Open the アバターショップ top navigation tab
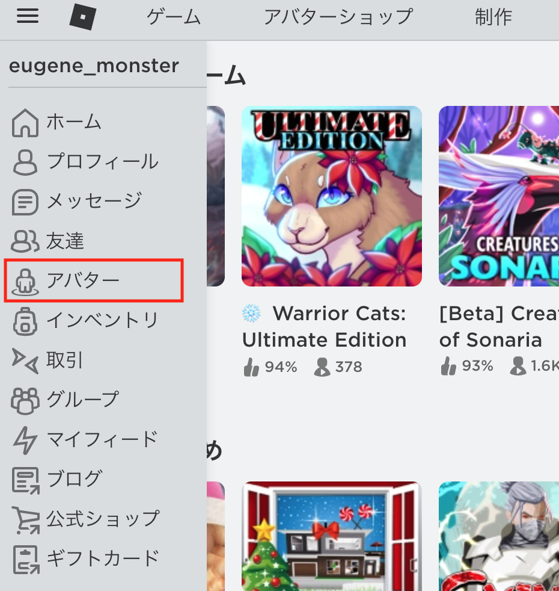This screenshot has width=559, height=591. pos(338,17)
